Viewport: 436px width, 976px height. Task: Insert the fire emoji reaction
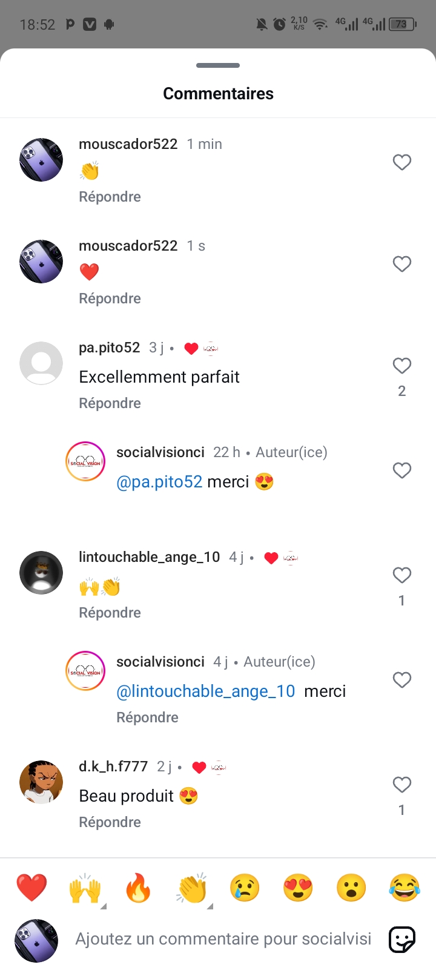point(138,888)
